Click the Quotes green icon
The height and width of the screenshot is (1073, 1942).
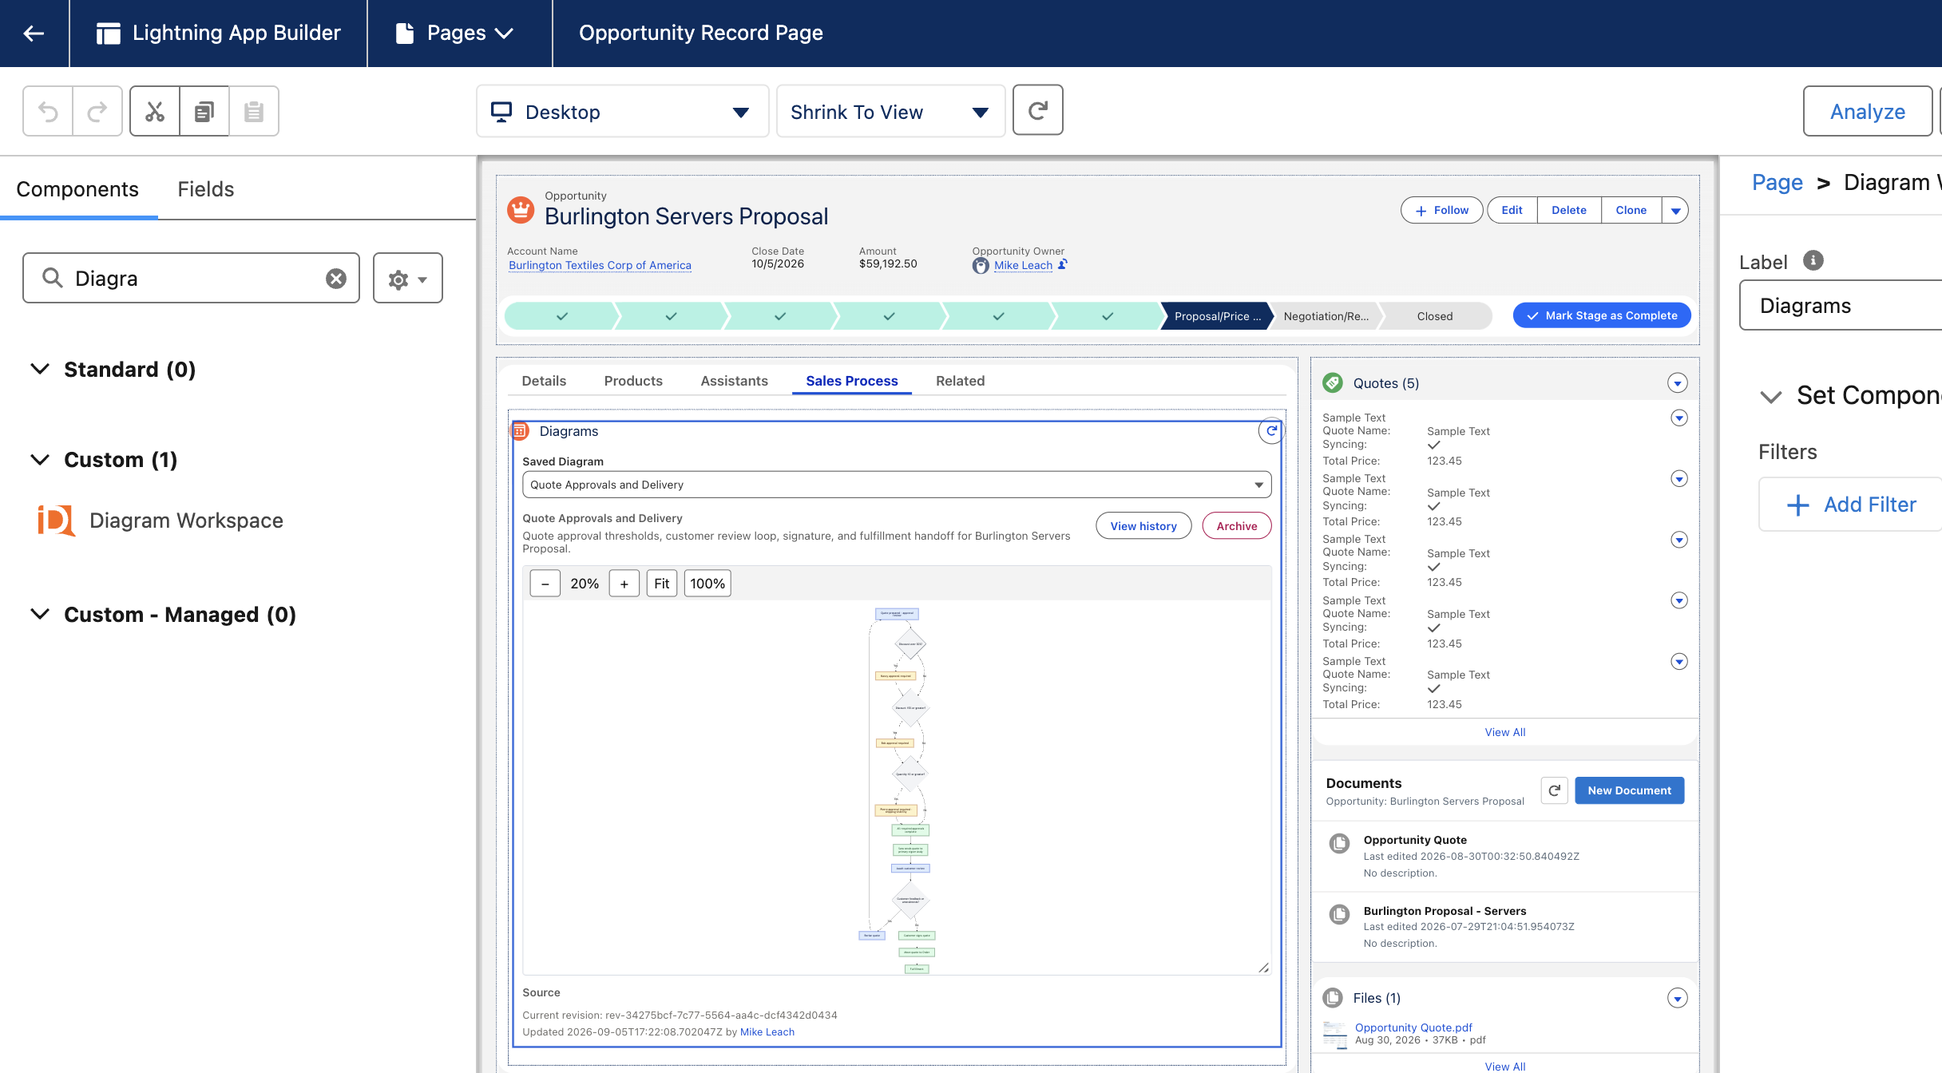click(1333, 383)
